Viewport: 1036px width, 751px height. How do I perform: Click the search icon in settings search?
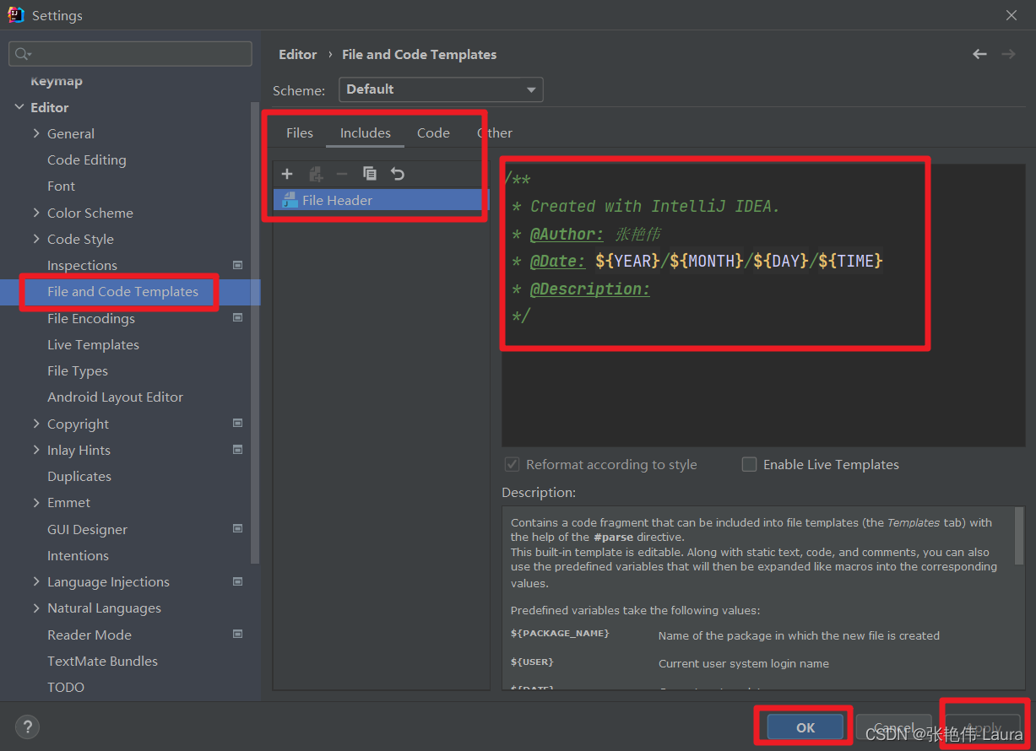point(22,54)
